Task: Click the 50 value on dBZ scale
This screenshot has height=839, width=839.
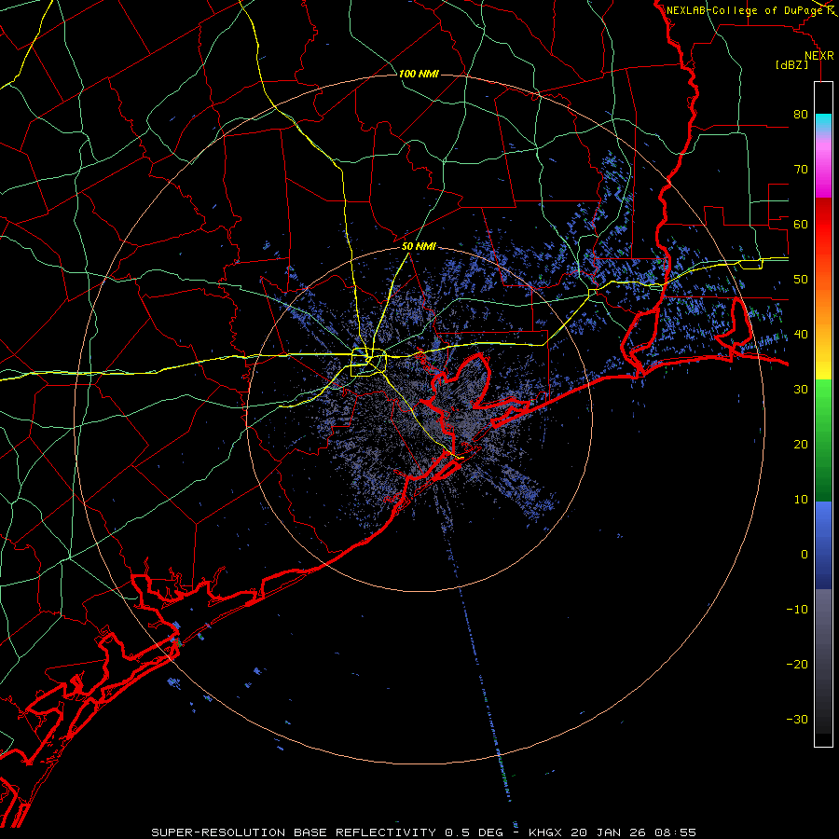Action: click(x=801, y=280)
